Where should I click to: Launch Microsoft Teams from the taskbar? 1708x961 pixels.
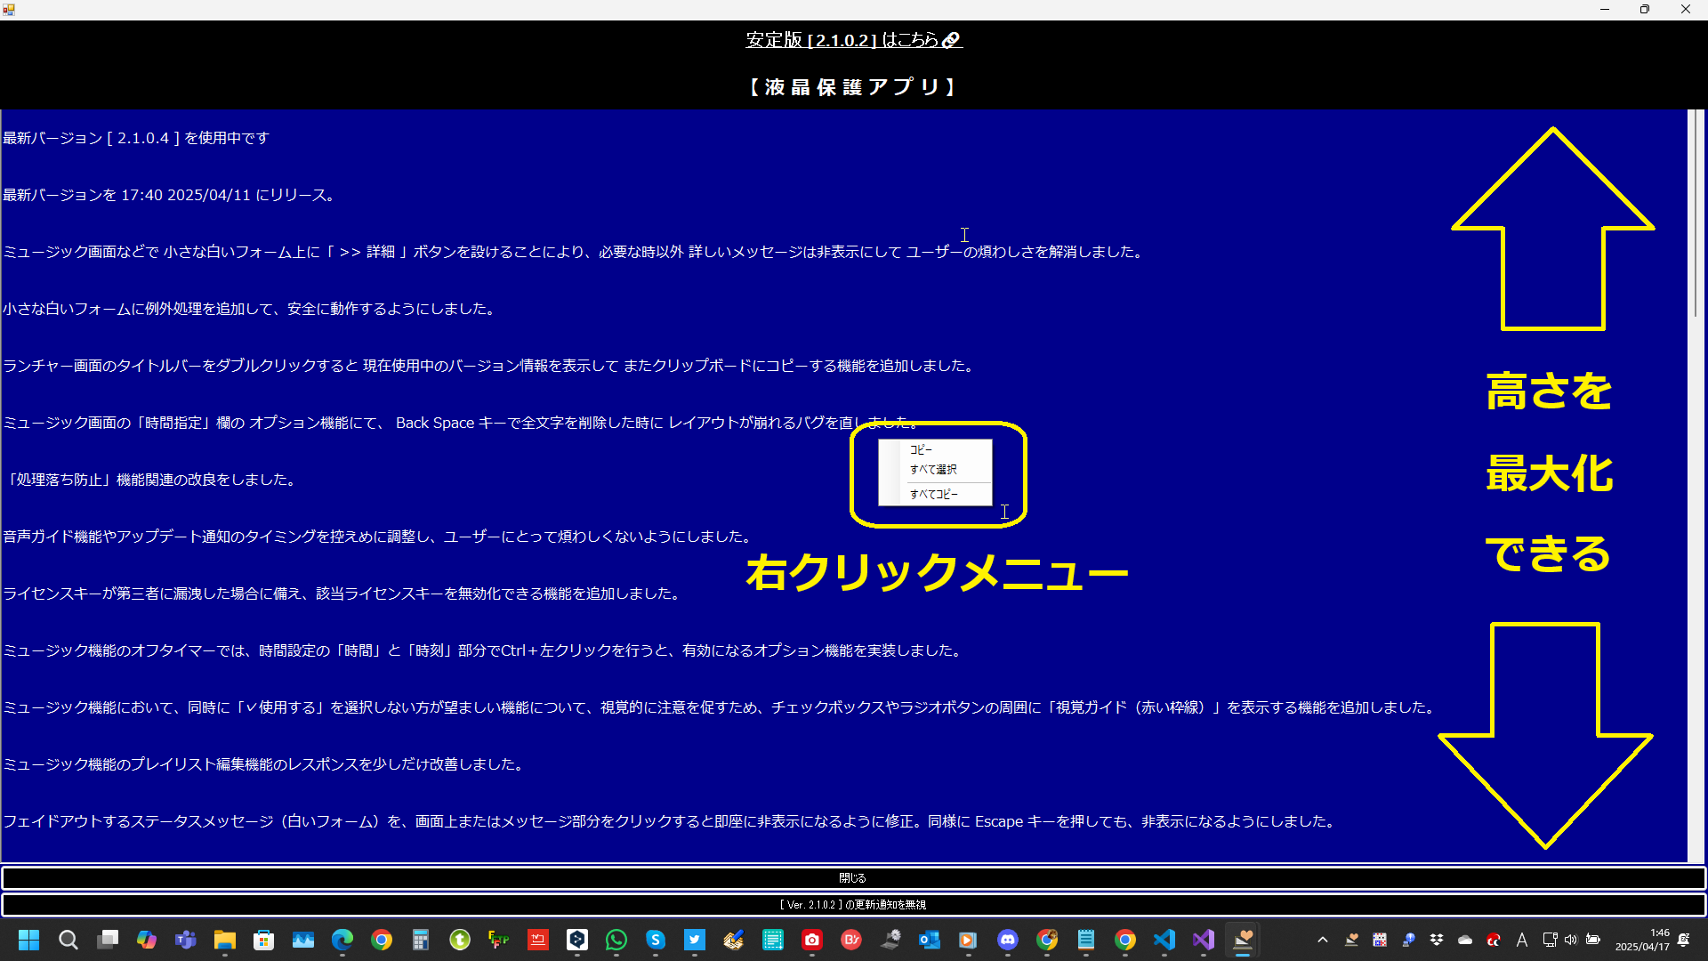coord(185,941)
